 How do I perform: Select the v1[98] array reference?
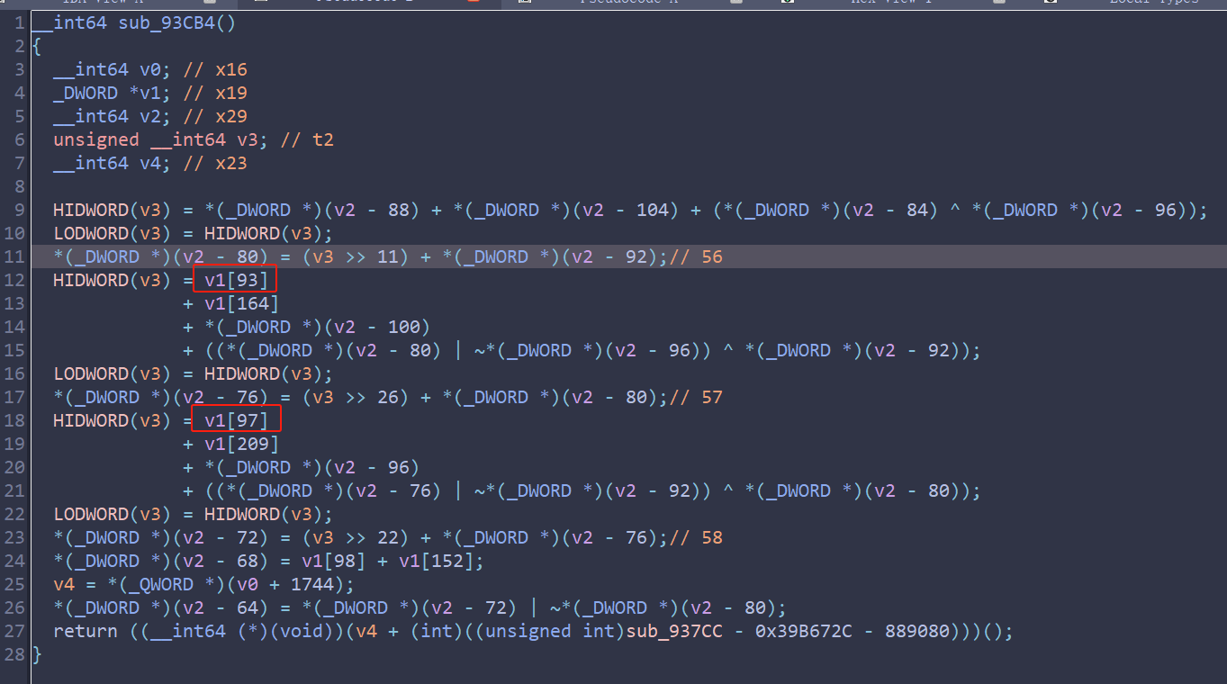(x=333, y=561)
